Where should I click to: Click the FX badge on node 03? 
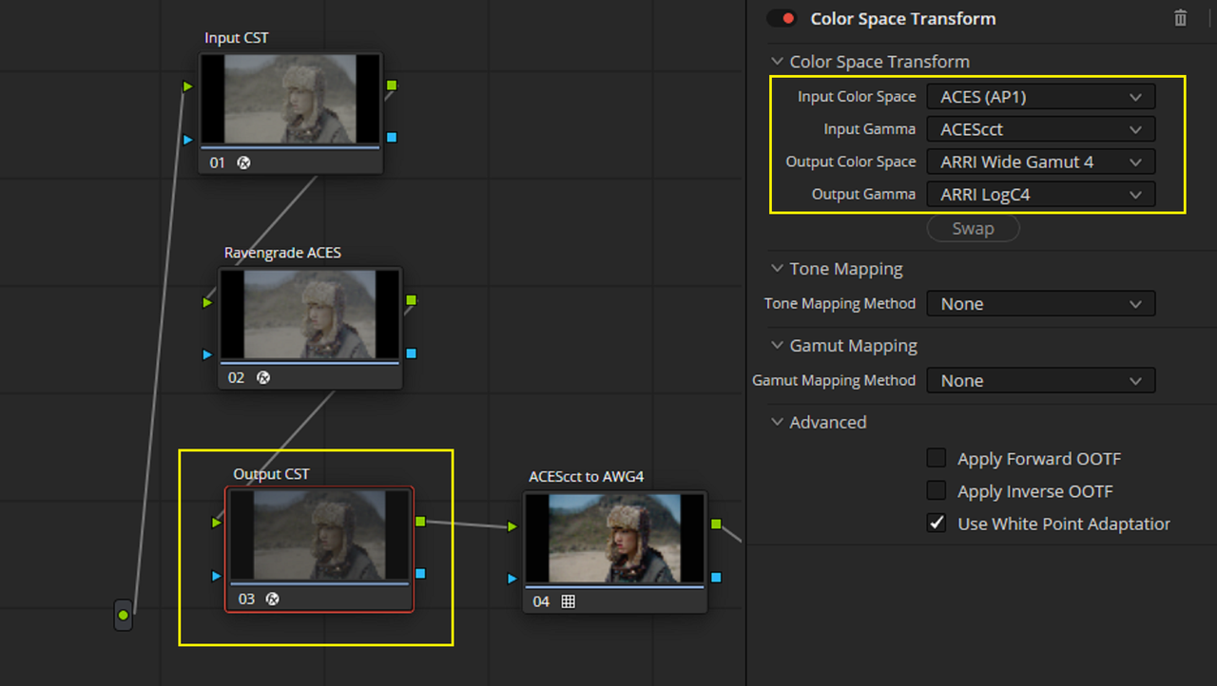[x=272, y=599]
